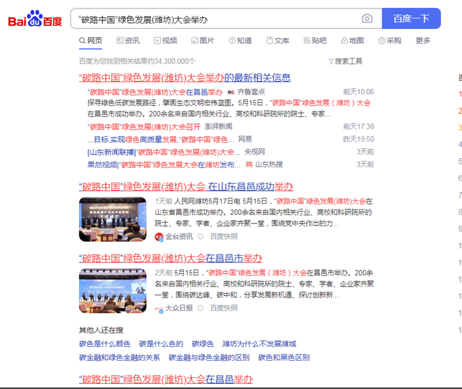Viewport: 462px width, 389px height.
Task: Click the verification shield icon next to 大众日报
Action: [200, 308]
